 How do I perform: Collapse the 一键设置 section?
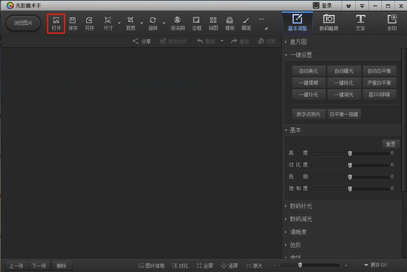[x=301, y=55]
